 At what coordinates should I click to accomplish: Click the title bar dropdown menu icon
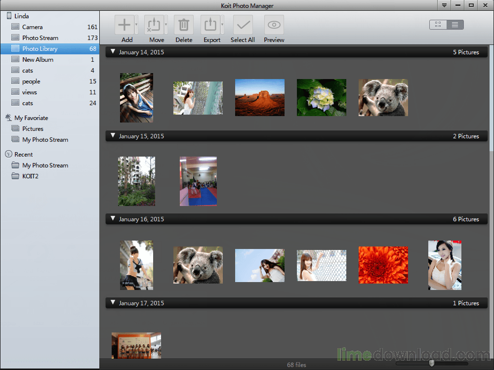444,5
